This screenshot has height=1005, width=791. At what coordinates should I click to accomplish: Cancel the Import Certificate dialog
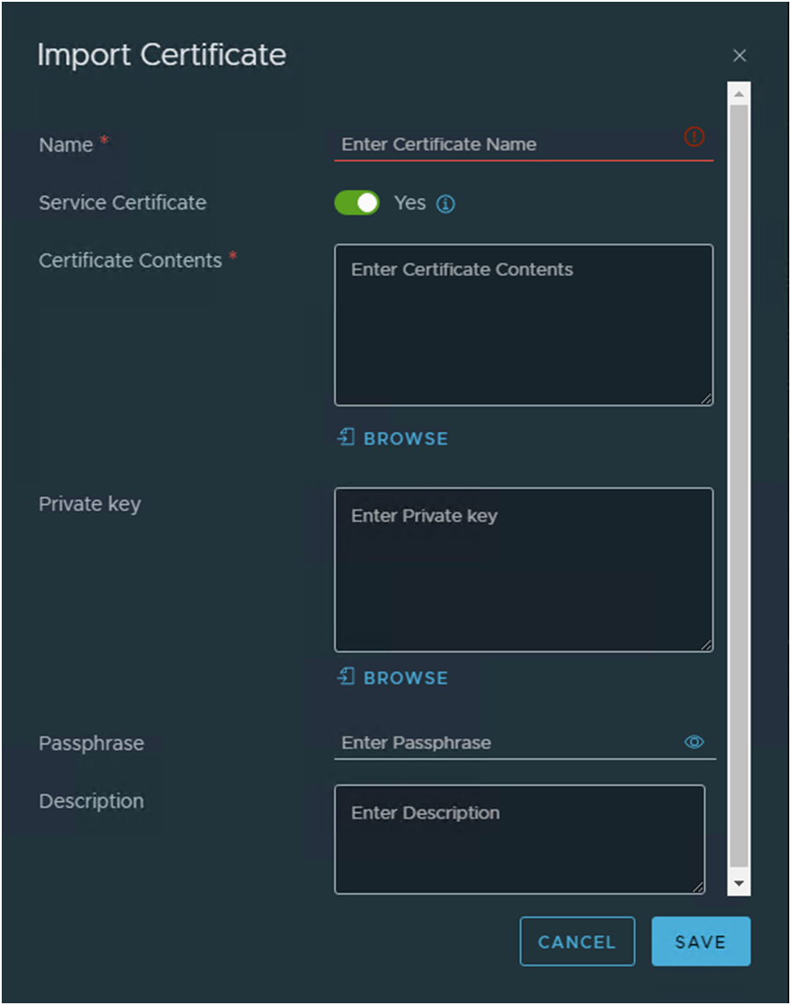point(577,942)
